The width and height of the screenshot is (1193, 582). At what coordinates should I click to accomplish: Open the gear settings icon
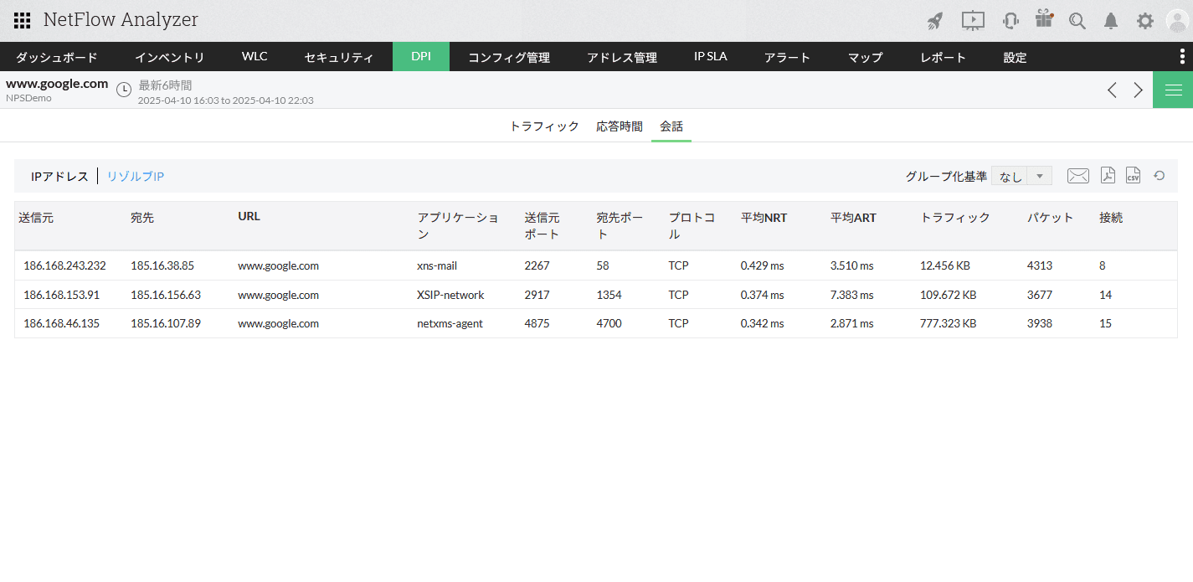tap(1144, 21)
